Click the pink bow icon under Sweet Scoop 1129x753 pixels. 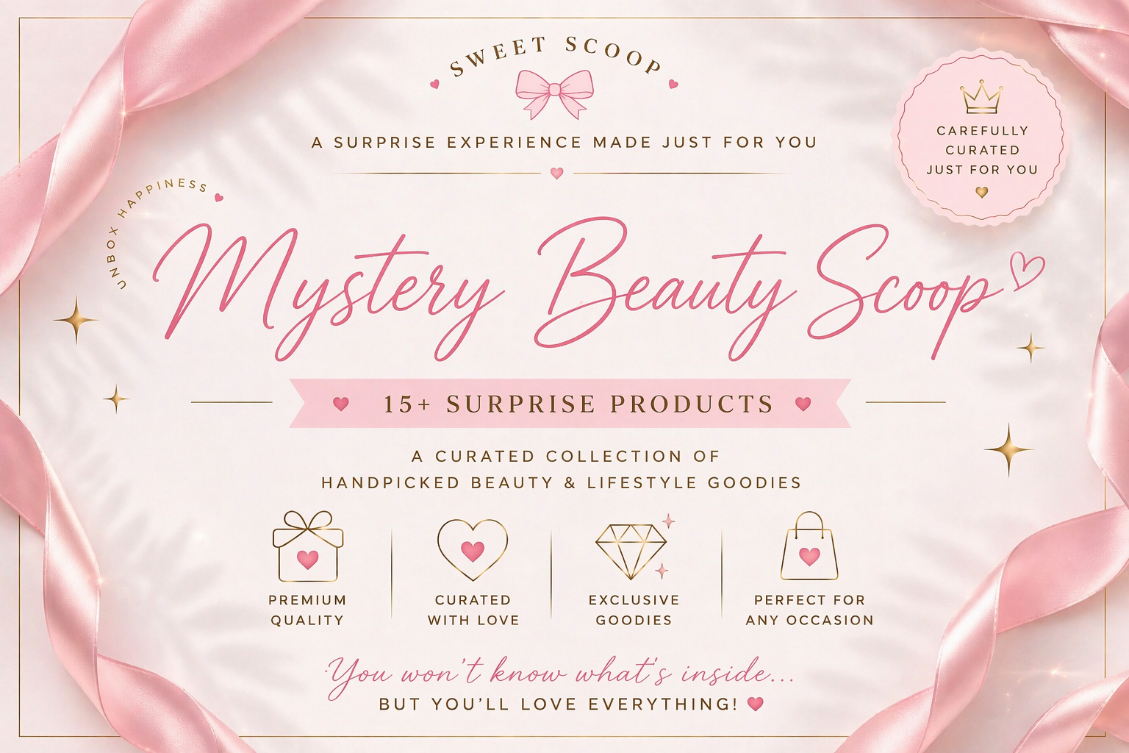coord(555,93)
